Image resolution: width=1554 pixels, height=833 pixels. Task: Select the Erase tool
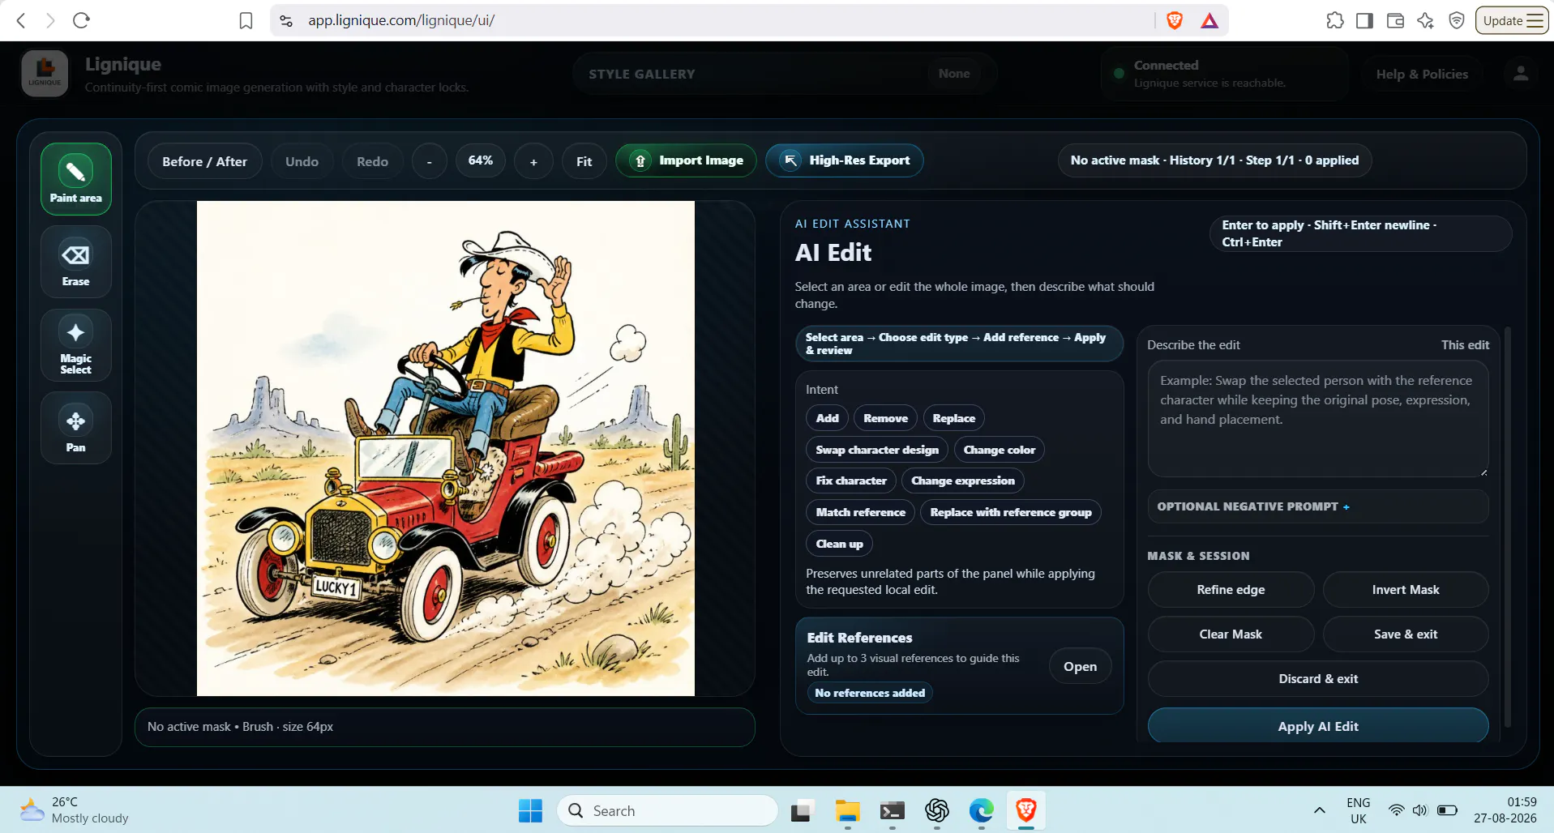click(76, 263)
